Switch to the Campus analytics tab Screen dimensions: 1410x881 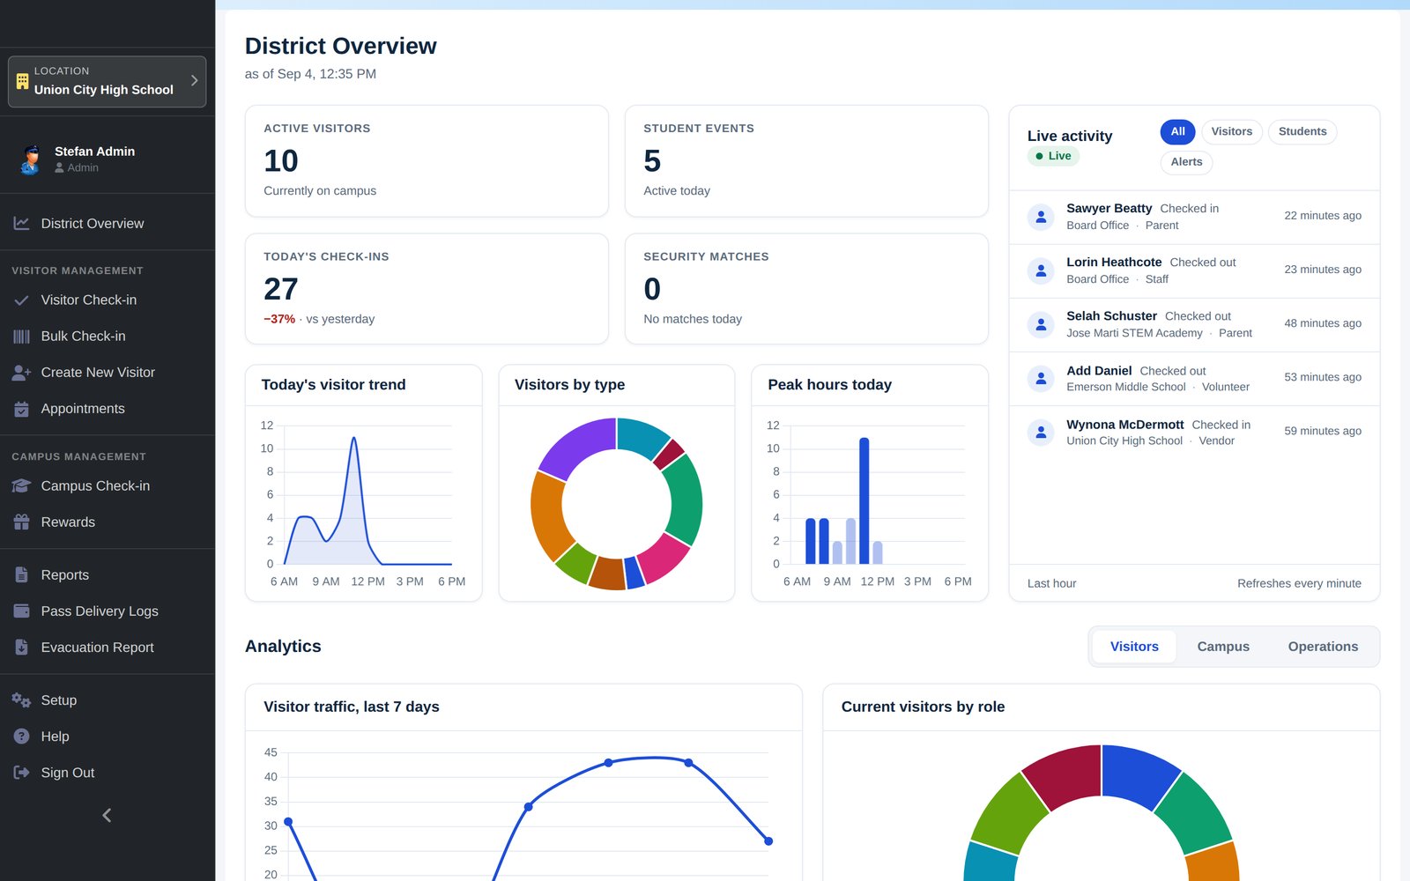click(x=1223, y=647)
